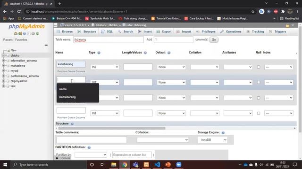The image size is (302, 169).
Task: Open Default dropdown for kodebarang row
Action: click(171, 67)
